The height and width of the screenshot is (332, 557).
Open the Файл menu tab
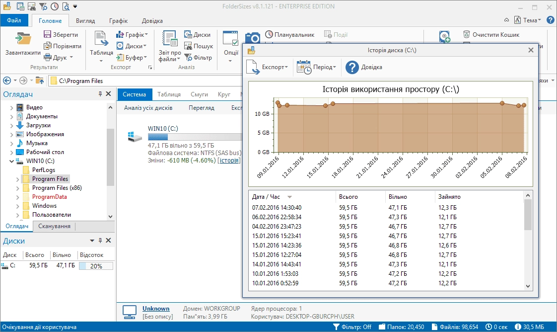[14, 20]
